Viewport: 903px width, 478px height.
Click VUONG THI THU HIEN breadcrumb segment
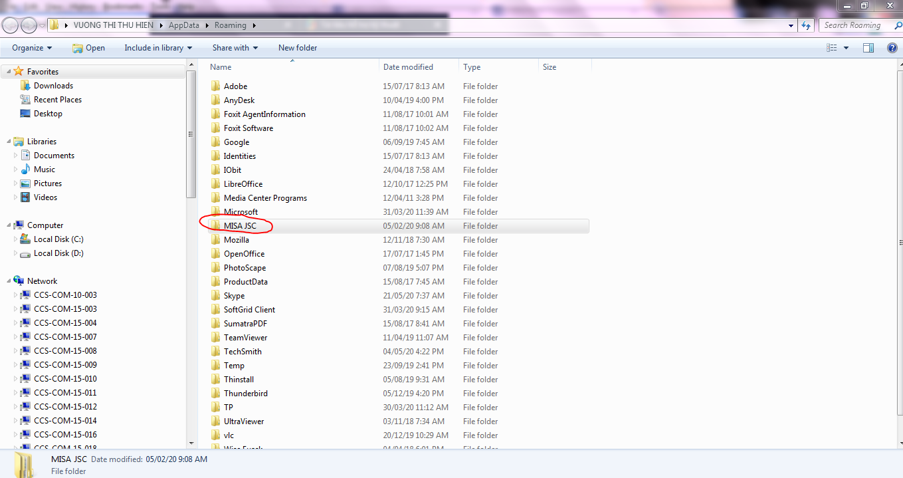[114, 25]
